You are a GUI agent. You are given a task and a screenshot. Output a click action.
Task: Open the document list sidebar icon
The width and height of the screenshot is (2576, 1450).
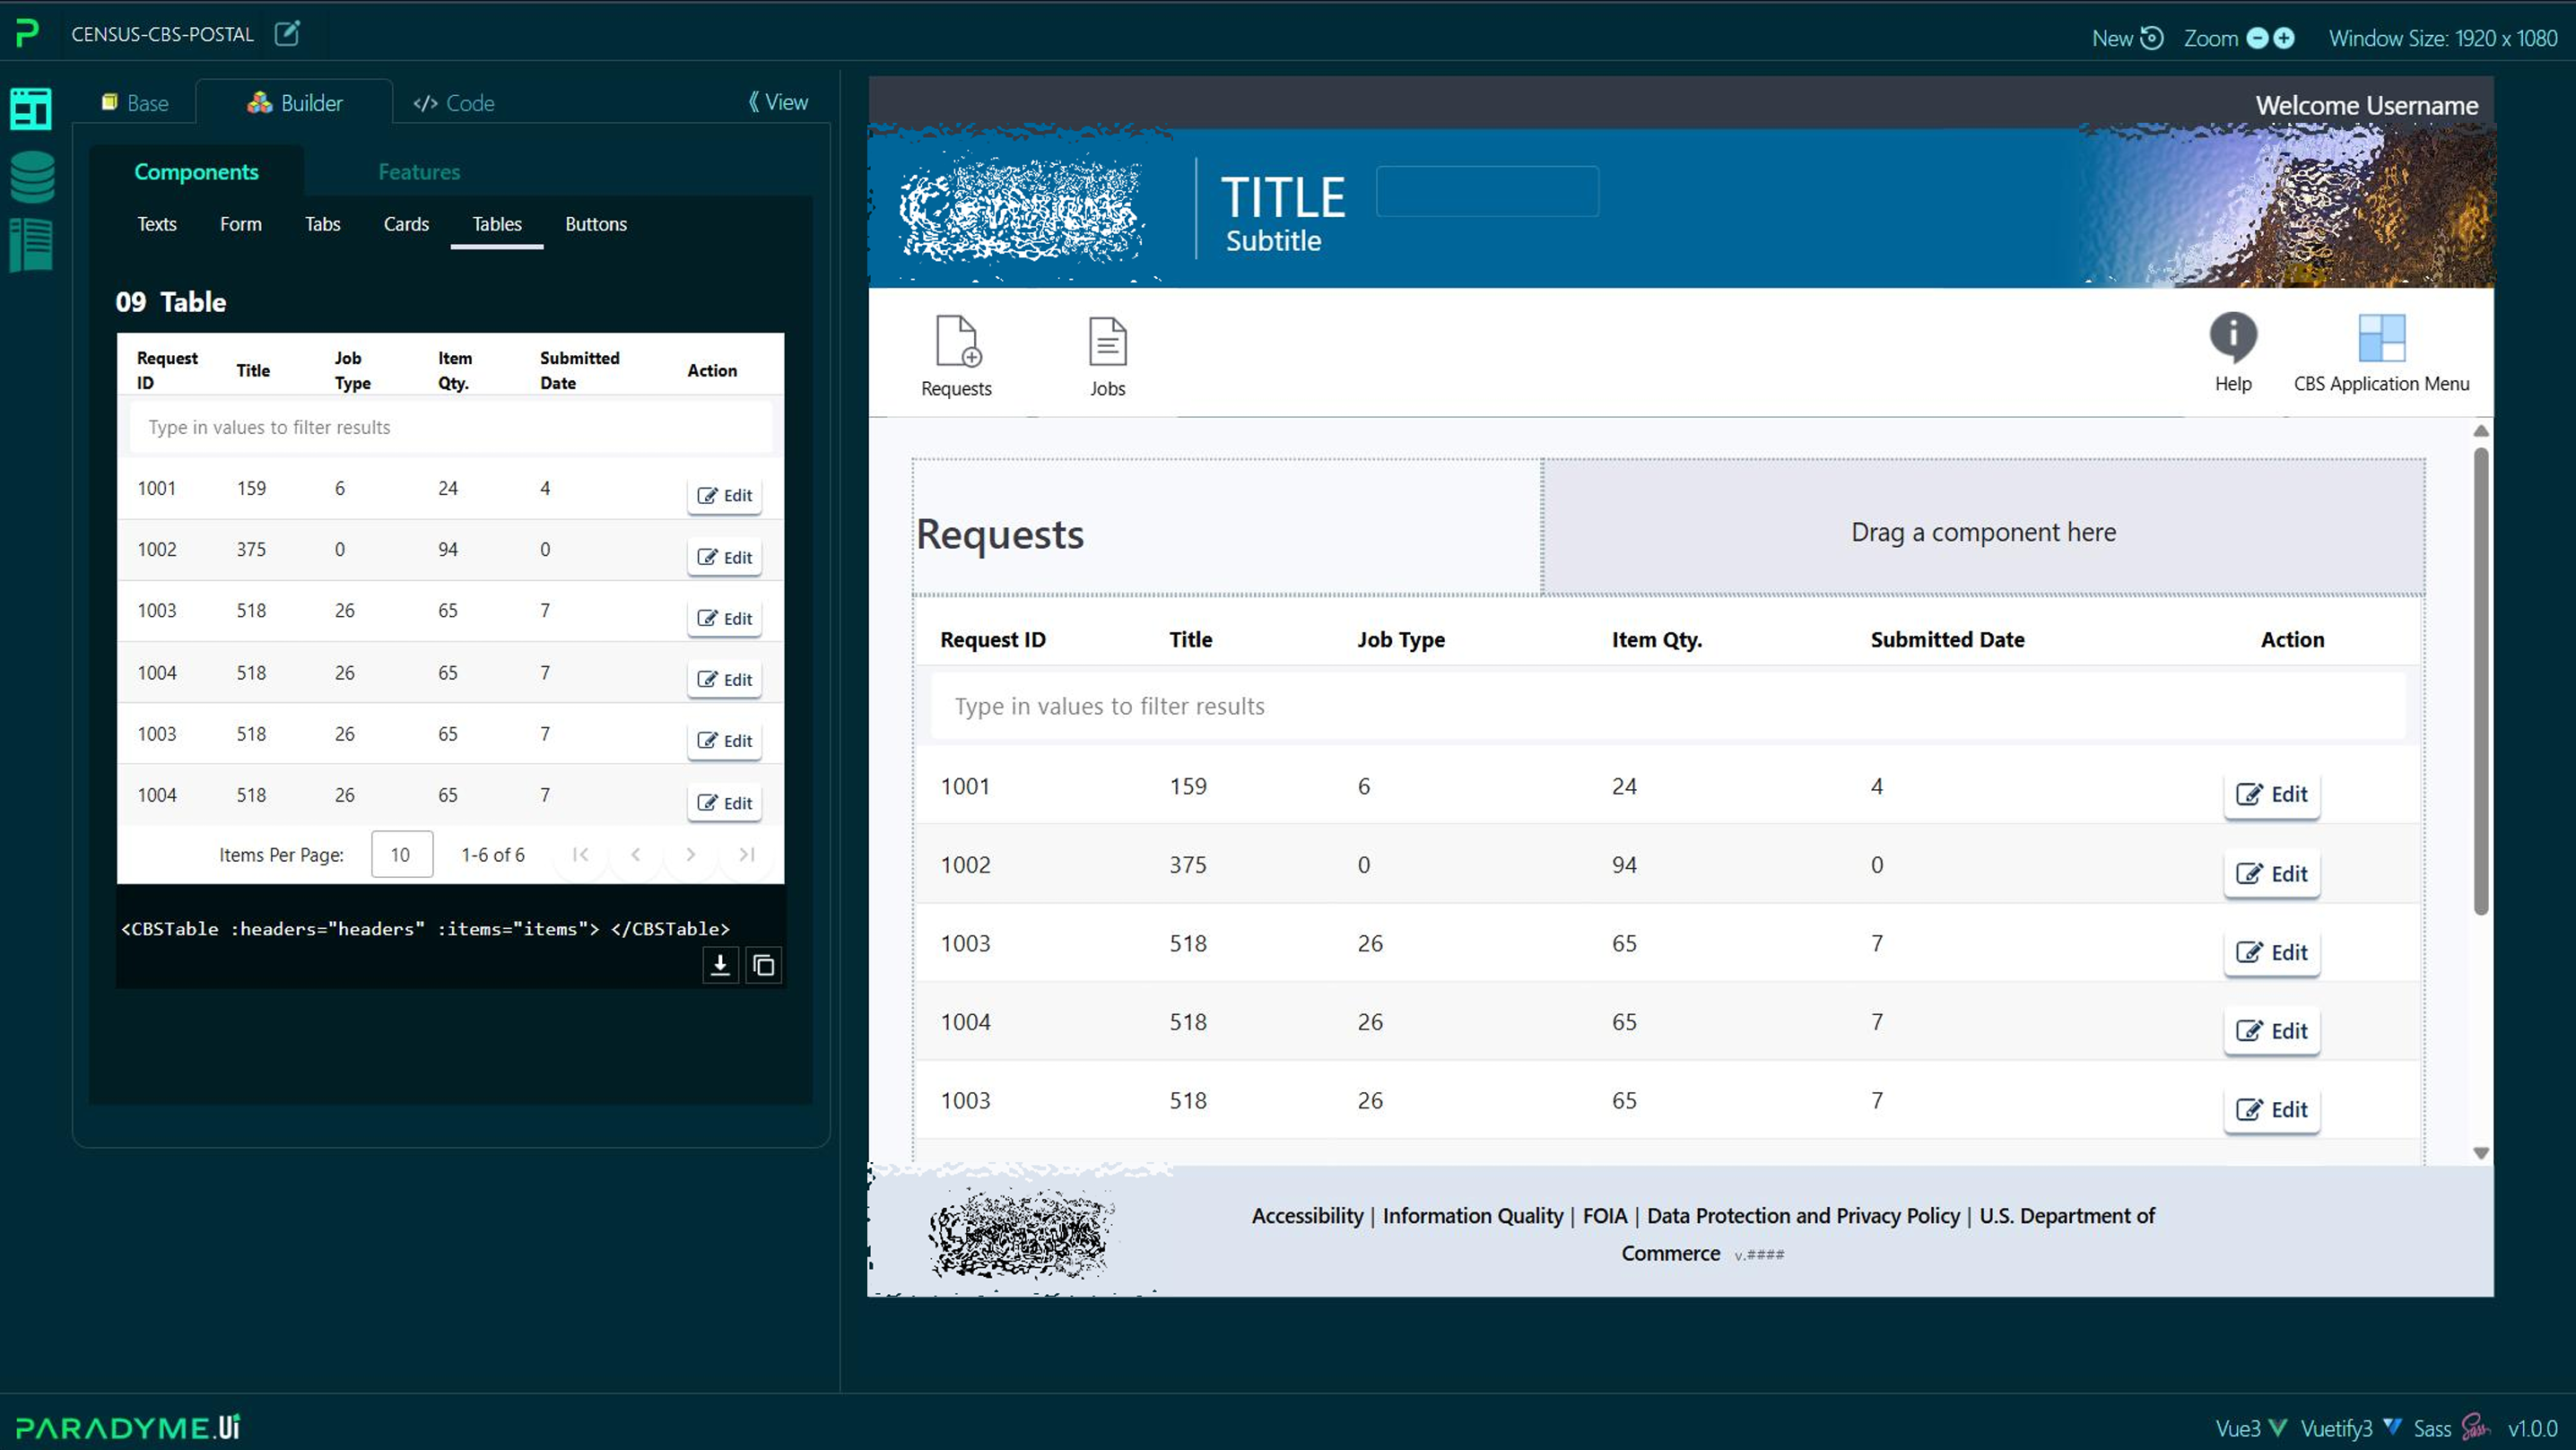click(31, 245)
